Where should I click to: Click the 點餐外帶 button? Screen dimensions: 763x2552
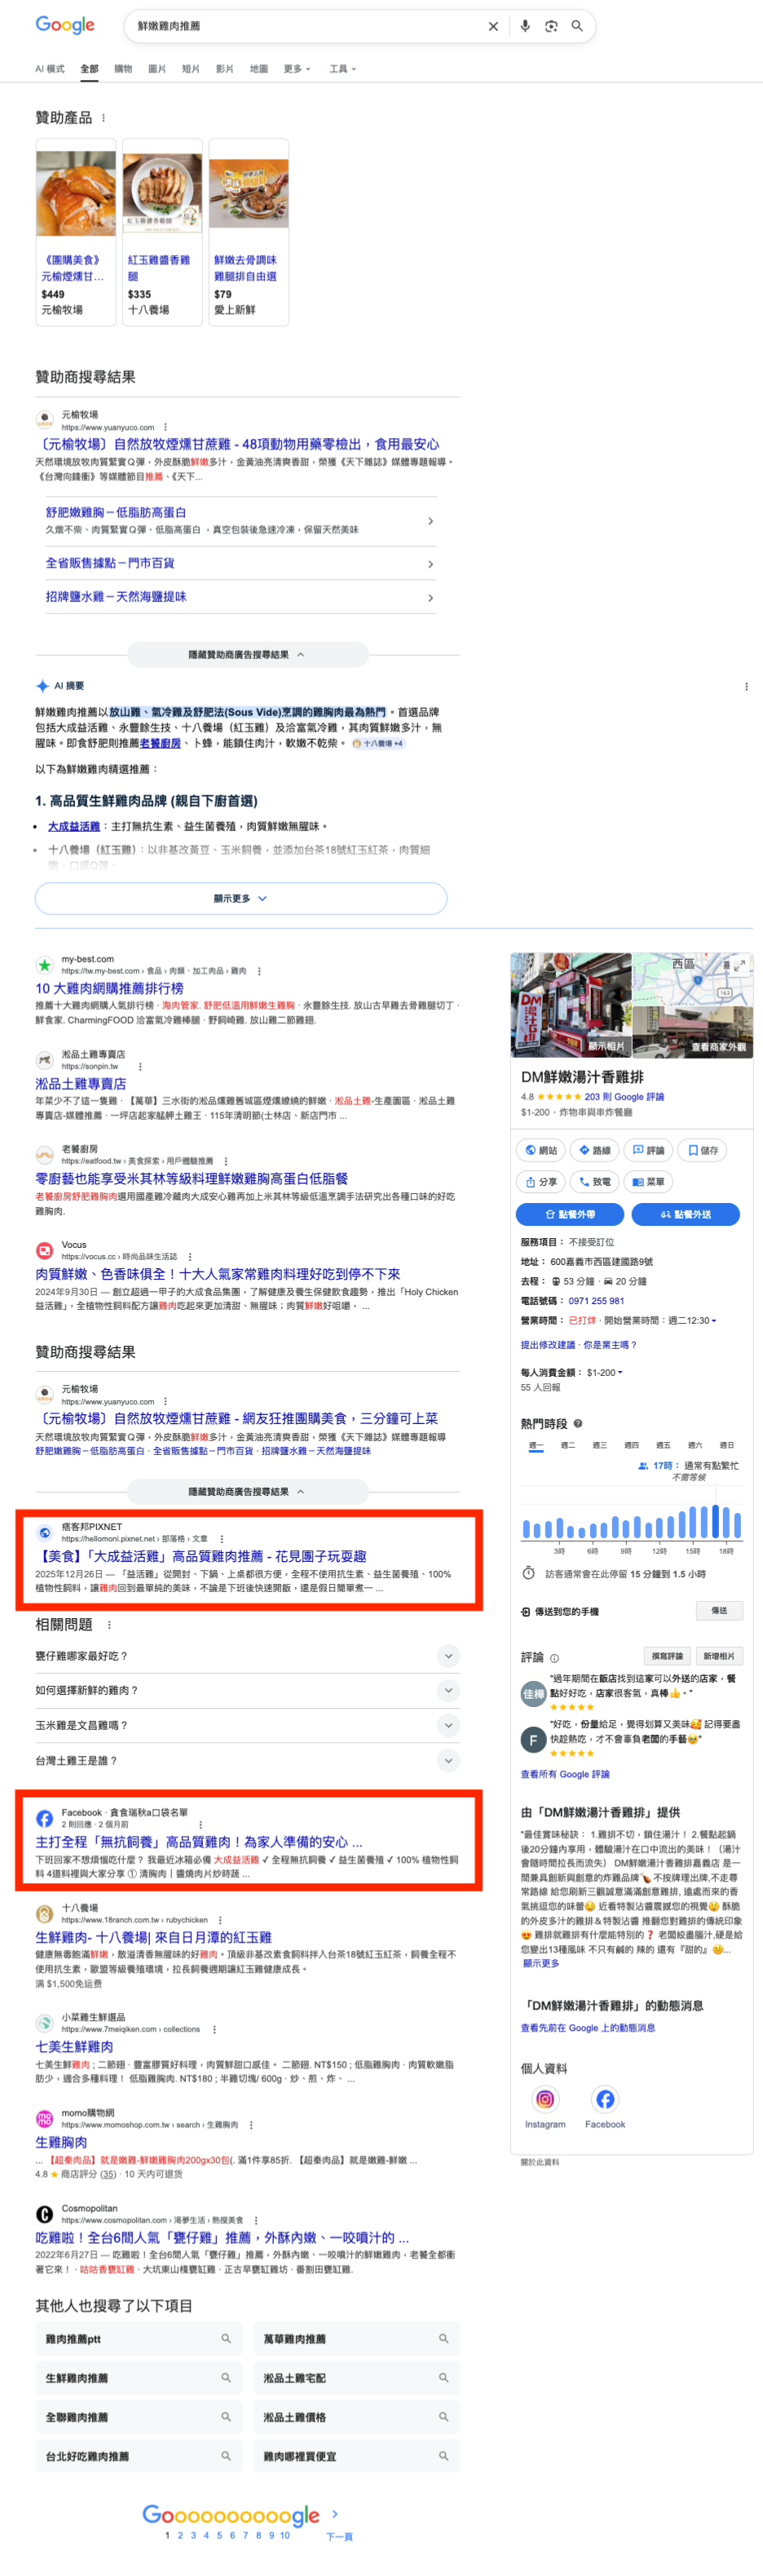pyautogui.click(x=570, y=1214)
